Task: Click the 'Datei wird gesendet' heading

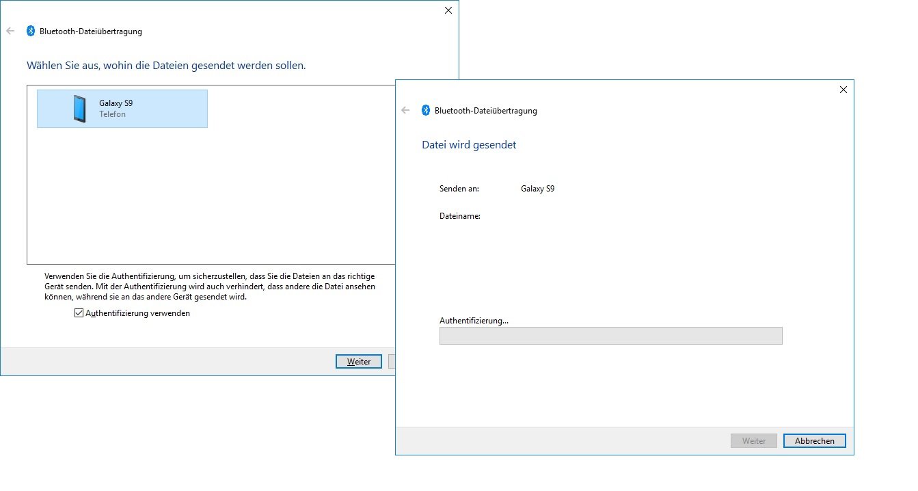Action: coord(469,145)
